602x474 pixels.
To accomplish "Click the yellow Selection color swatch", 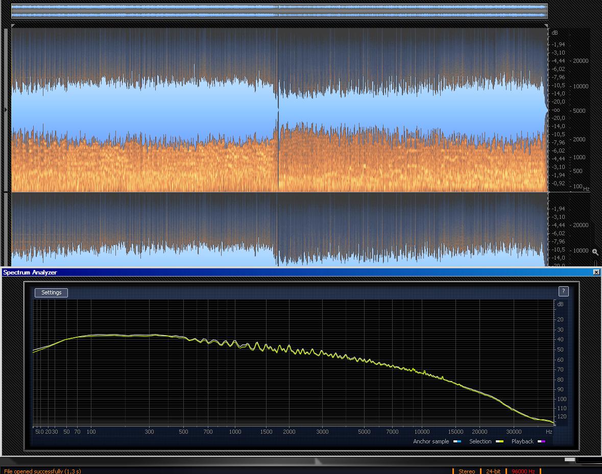I will (x=499, y=441).
